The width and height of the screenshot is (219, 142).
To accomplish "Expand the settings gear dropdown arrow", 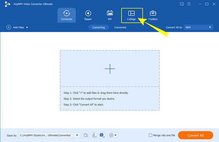I will pyautogui.click(x=116, y=135).
